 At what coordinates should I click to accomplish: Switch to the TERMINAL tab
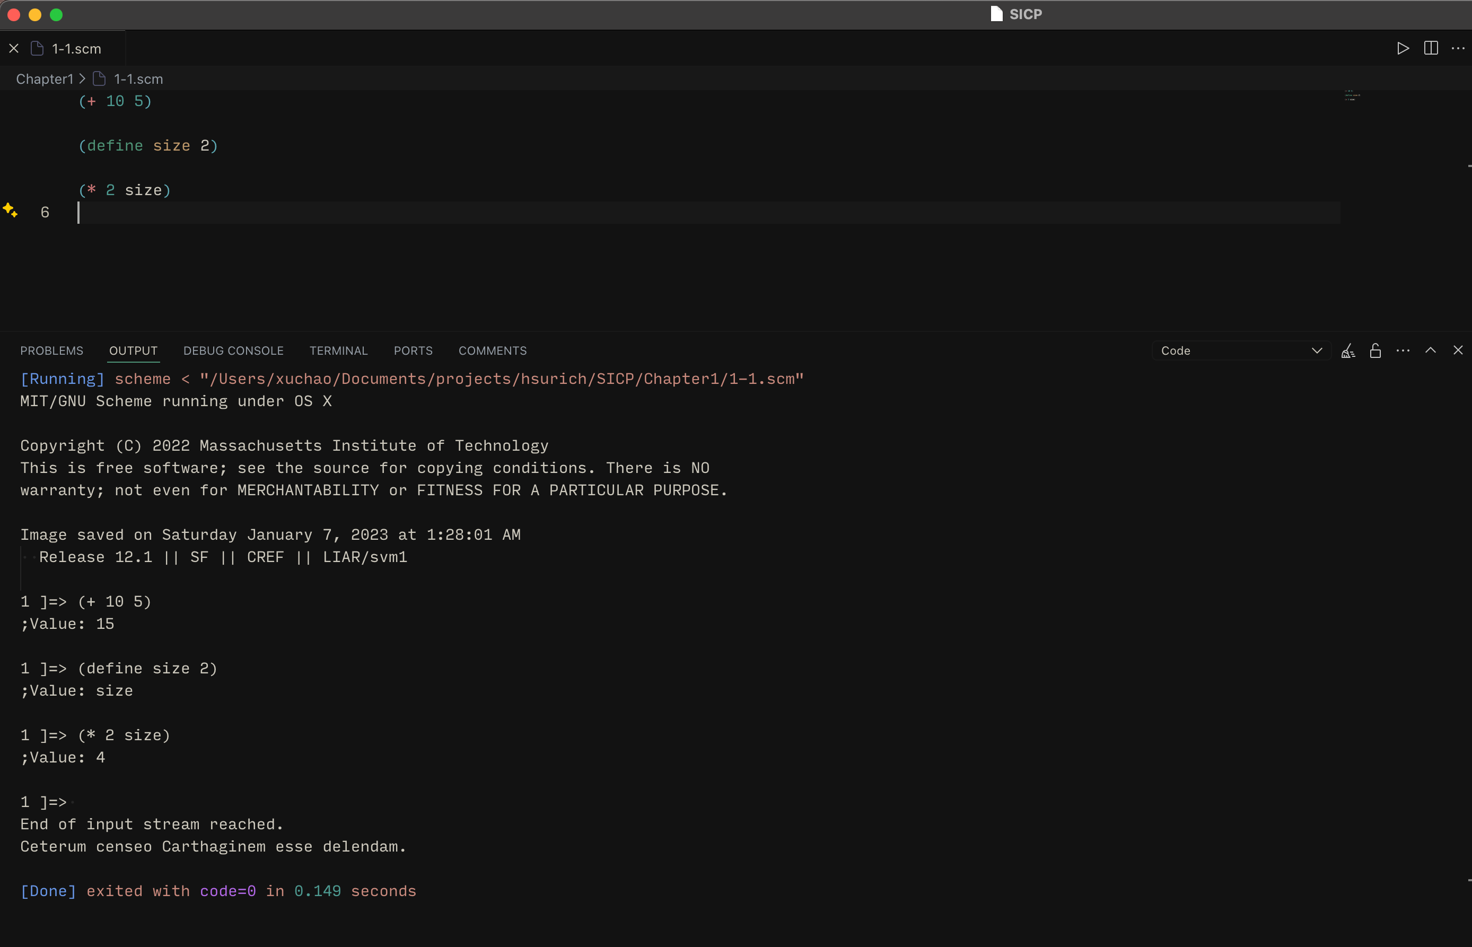[x=339, y=351]
